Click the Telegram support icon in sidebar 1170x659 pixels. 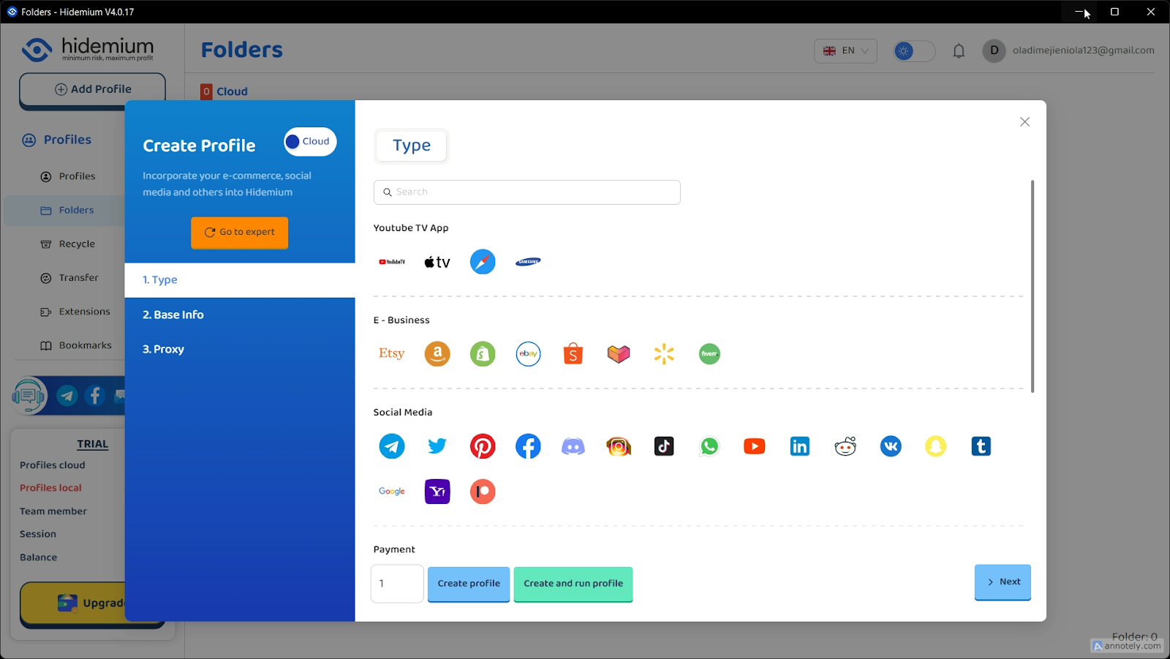click(67, 396)
